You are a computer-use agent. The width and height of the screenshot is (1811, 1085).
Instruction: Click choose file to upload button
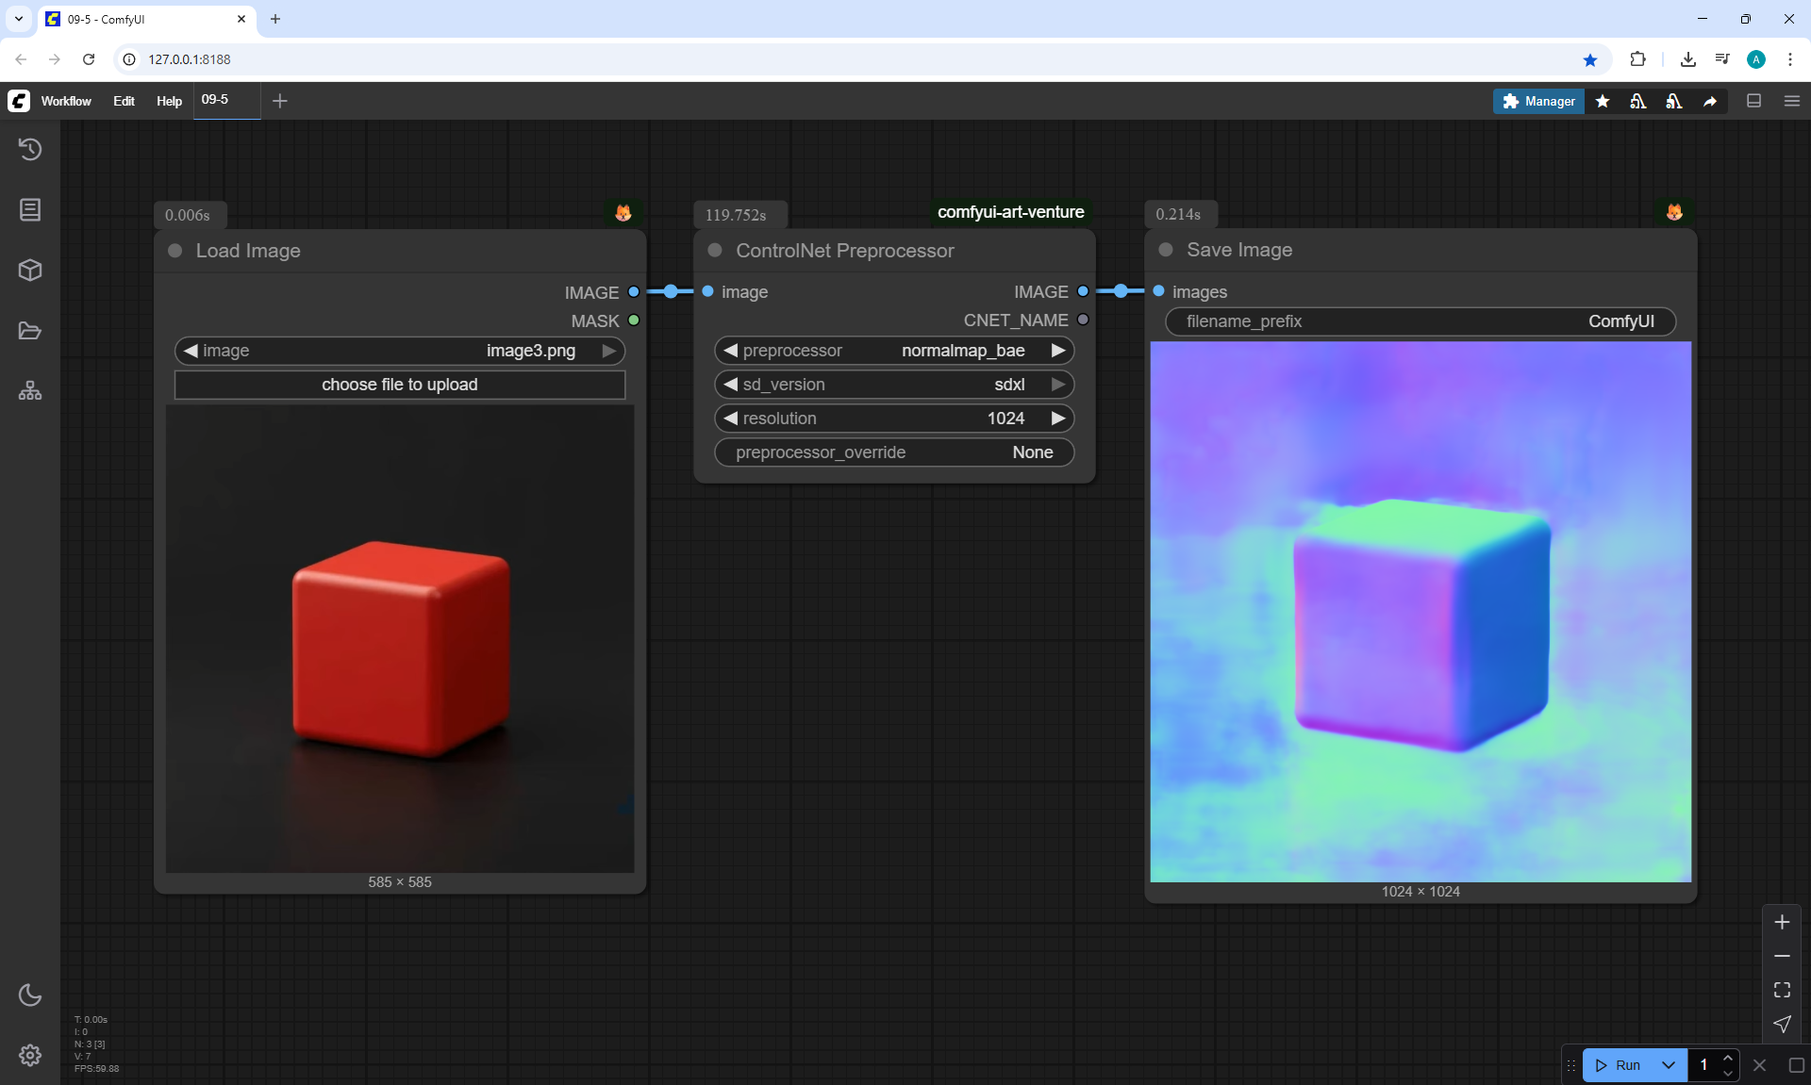[x=399, y=385]
